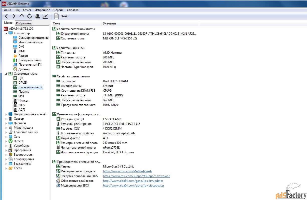
Task: Expand Операционная система branch
Action: click(x=6, y=114)
